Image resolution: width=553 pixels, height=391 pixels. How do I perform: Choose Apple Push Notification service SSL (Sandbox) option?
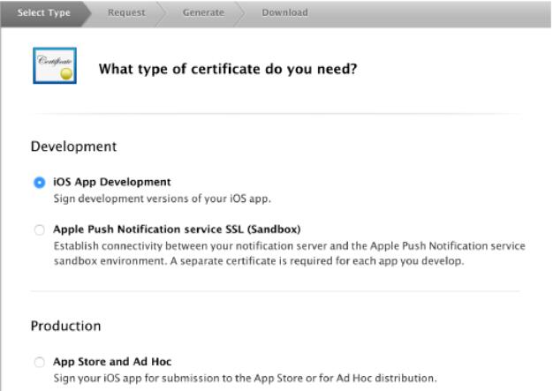(40, 230)
